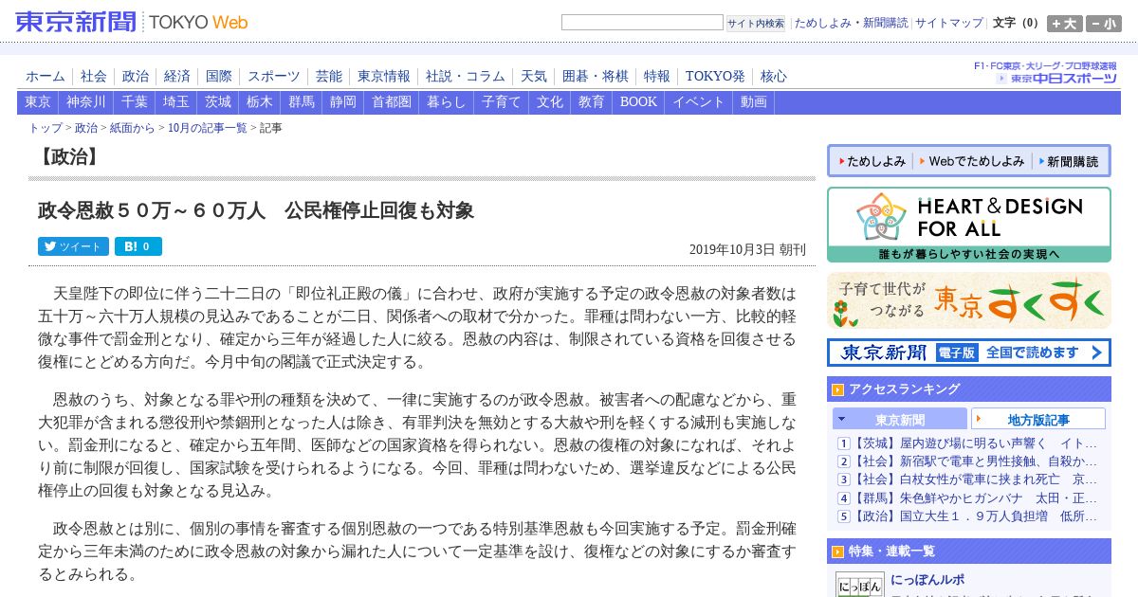1138x597 pixels.
Task: Click the 政治 breadcrumb link
Action: (86, 128)
